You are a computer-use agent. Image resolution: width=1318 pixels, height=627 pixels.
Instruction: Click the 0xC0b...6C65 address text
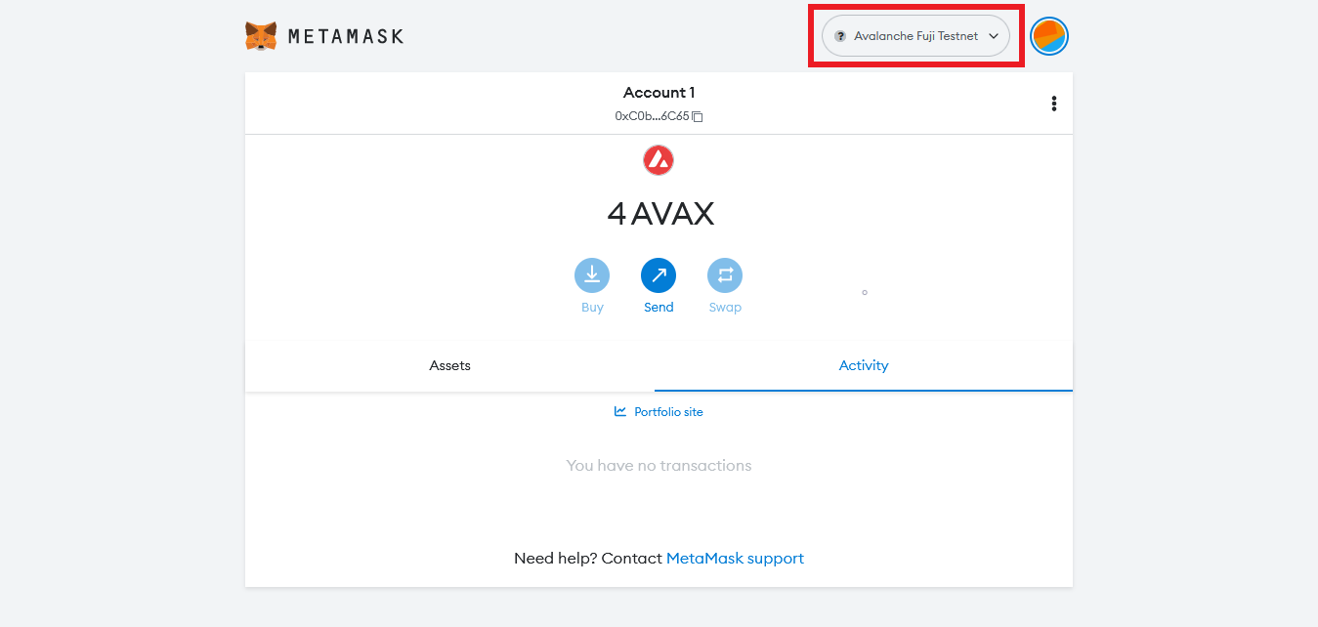[652, 116]
